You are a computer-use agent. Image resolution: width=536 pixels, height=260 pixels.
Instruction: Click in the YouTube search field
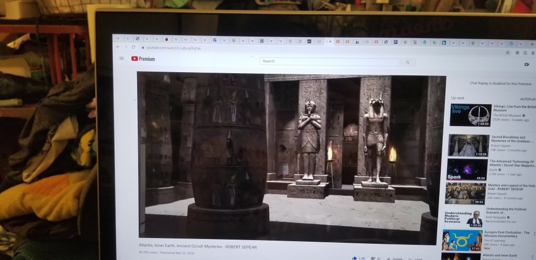(x=331, y=61)
